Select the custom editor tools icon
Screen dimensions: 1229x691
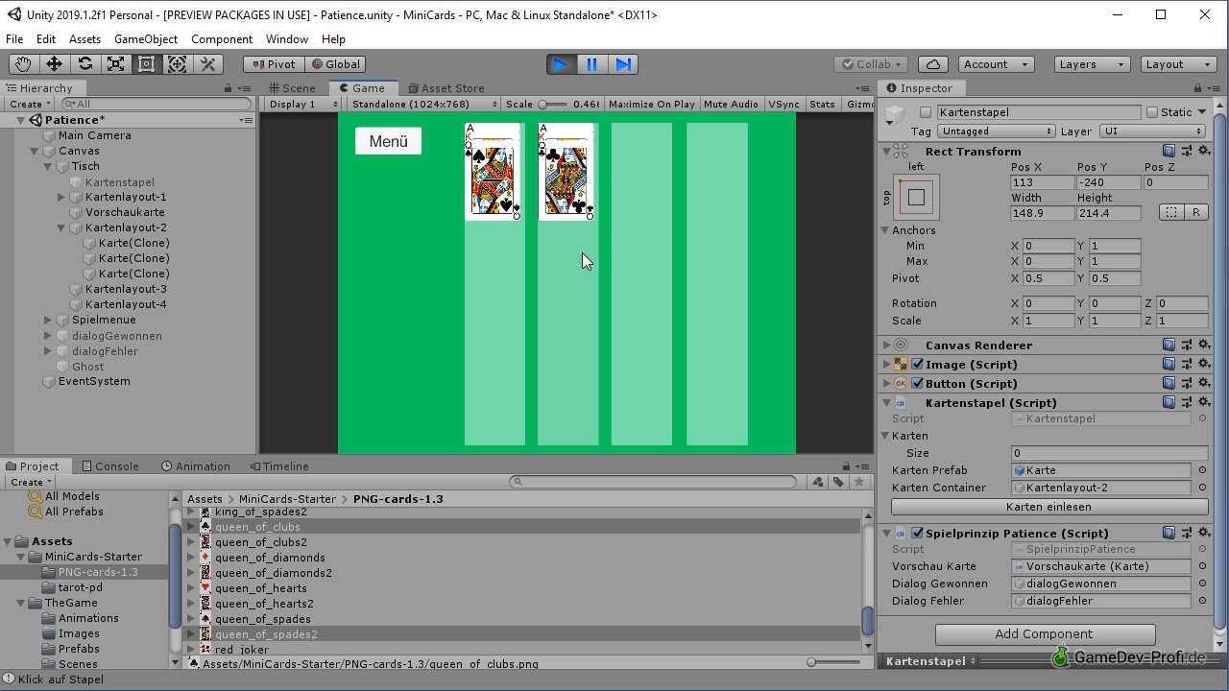(x=207, y=64)
